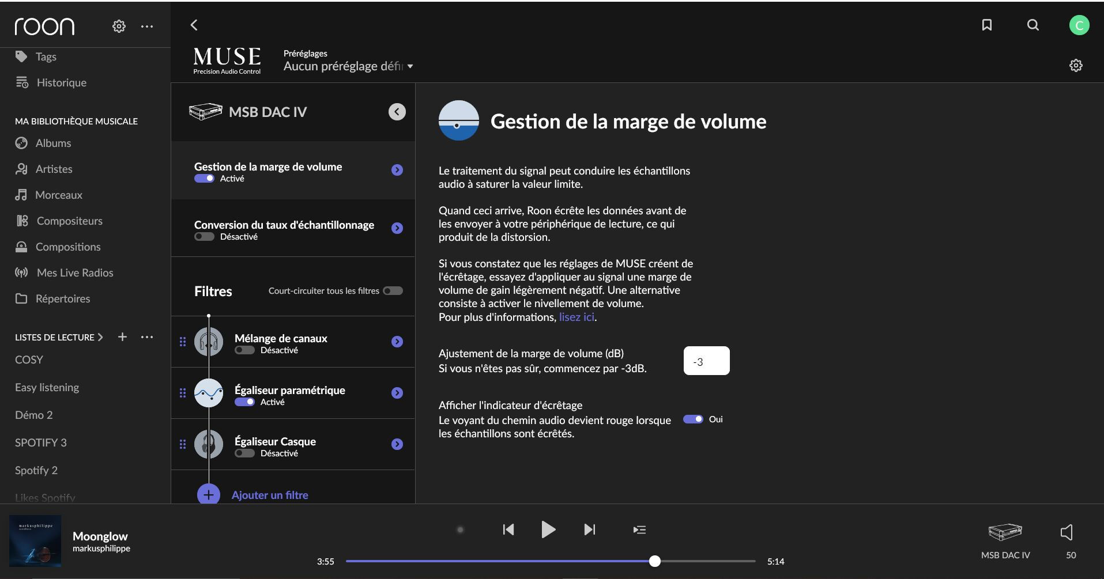Open playlists three-dots options menu
The width and height of the screenshot is (1104, 579).
click(147, 336)
